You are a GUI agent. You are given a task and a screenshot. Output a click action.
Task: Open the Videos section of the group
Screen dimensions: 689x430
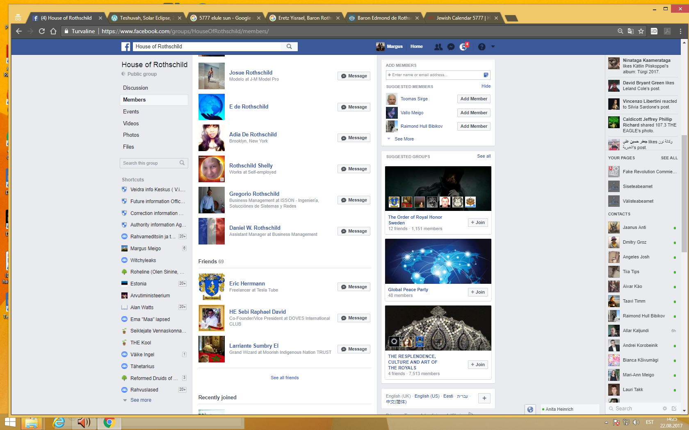[131, 124]
